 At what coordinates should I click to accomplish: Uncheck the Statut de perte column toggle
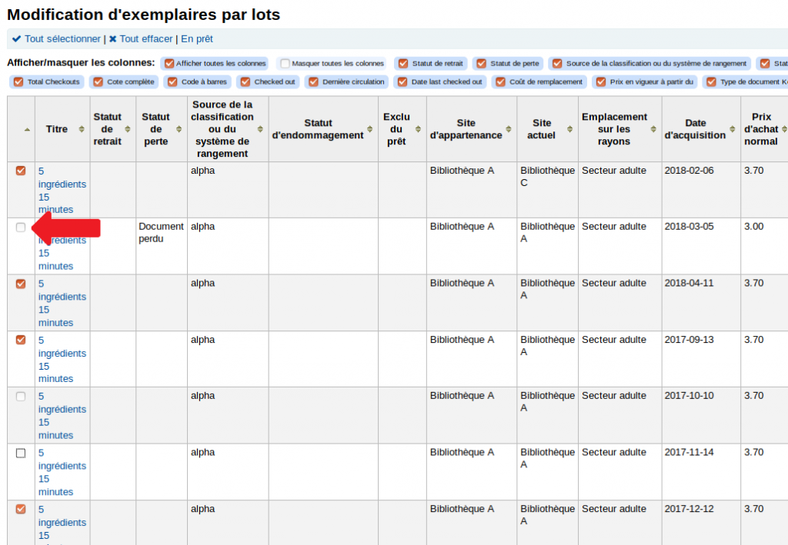pos(482,63)
